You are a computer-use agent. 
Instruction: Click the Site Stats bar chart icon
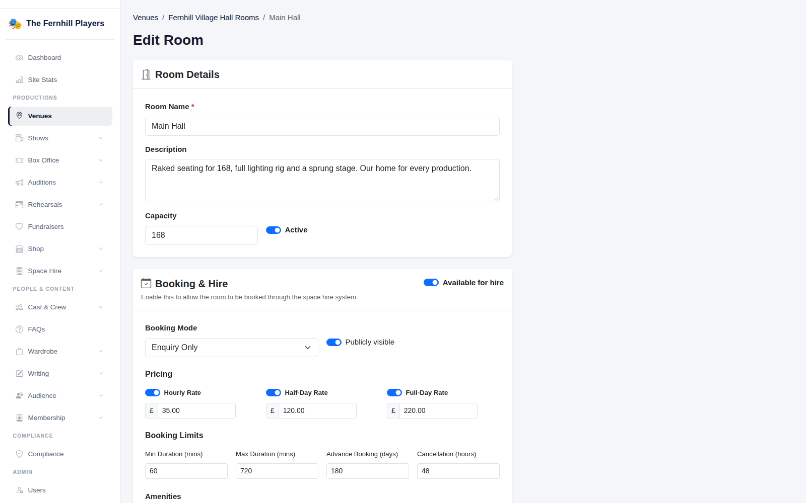(x=19, y=80)
